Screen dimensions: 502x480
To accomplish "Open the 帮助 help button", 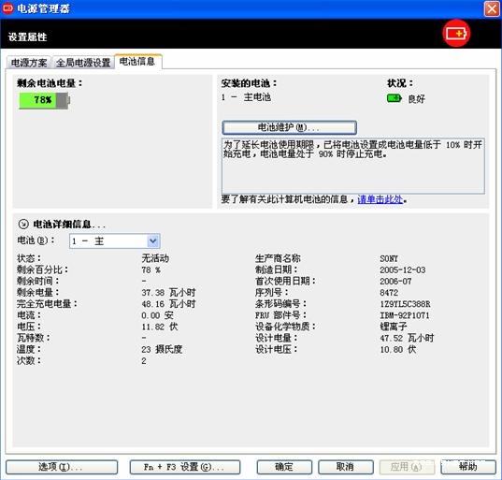I will pos(468,467).
